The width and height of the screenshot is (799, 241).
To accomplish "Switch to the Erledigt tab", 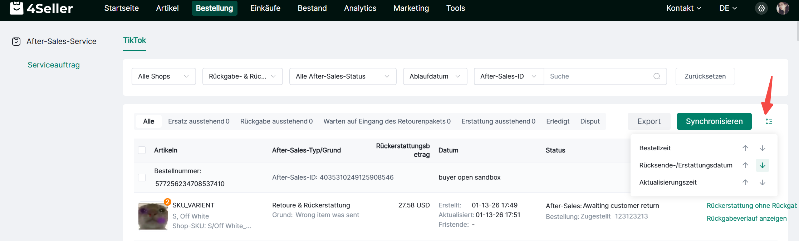I will tap(558, 121).
